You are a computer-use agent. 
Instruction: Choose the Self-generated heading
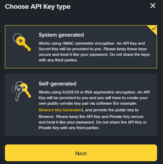[58, 84]
